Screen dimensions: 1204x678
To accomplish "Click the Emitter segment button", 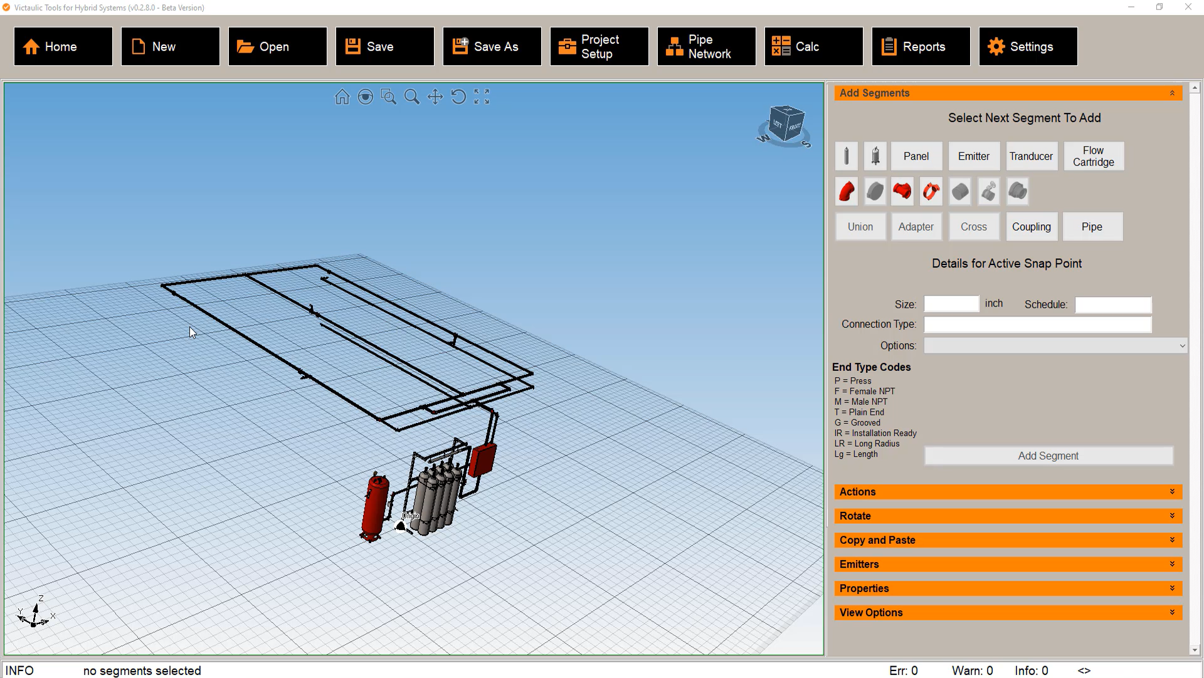I will click(x=973, y=156).
